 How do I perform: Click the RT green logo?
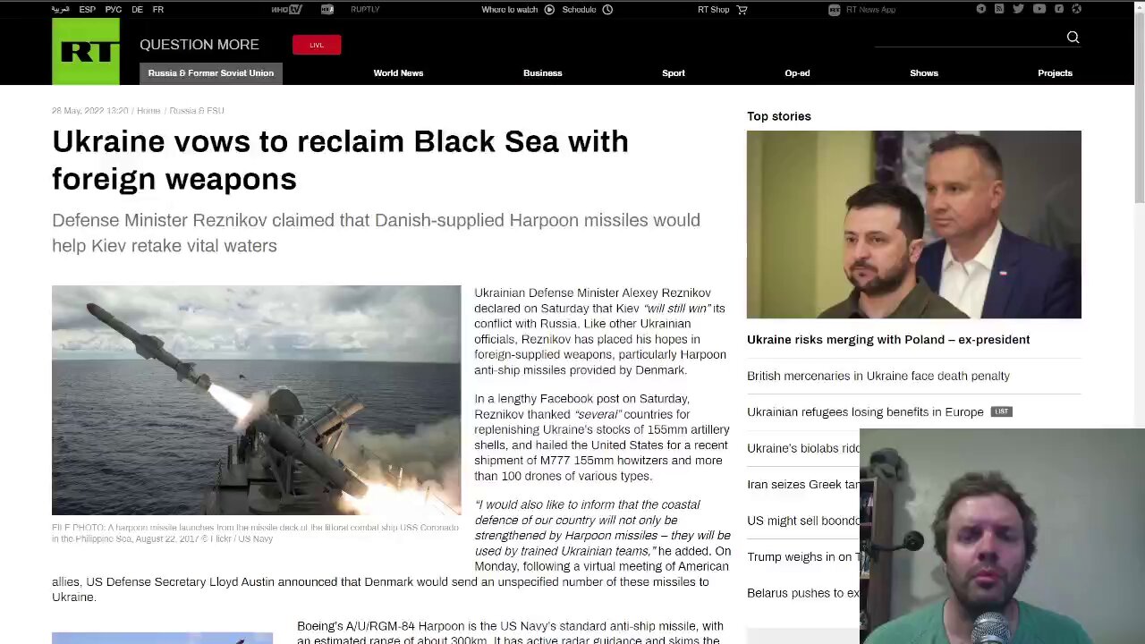pyautogui.click(x=86, y=51)
